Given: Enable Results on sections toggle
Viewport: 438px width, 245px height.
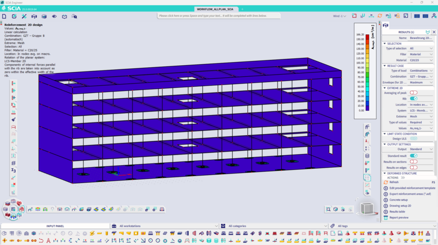Looking at the screenshot, I should (414, 161).
